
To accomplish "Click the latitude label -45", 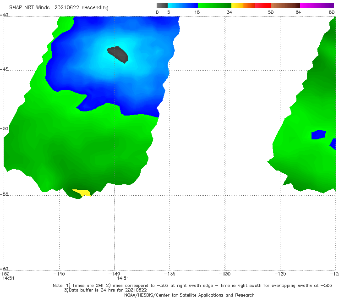I will coord(4,69).
